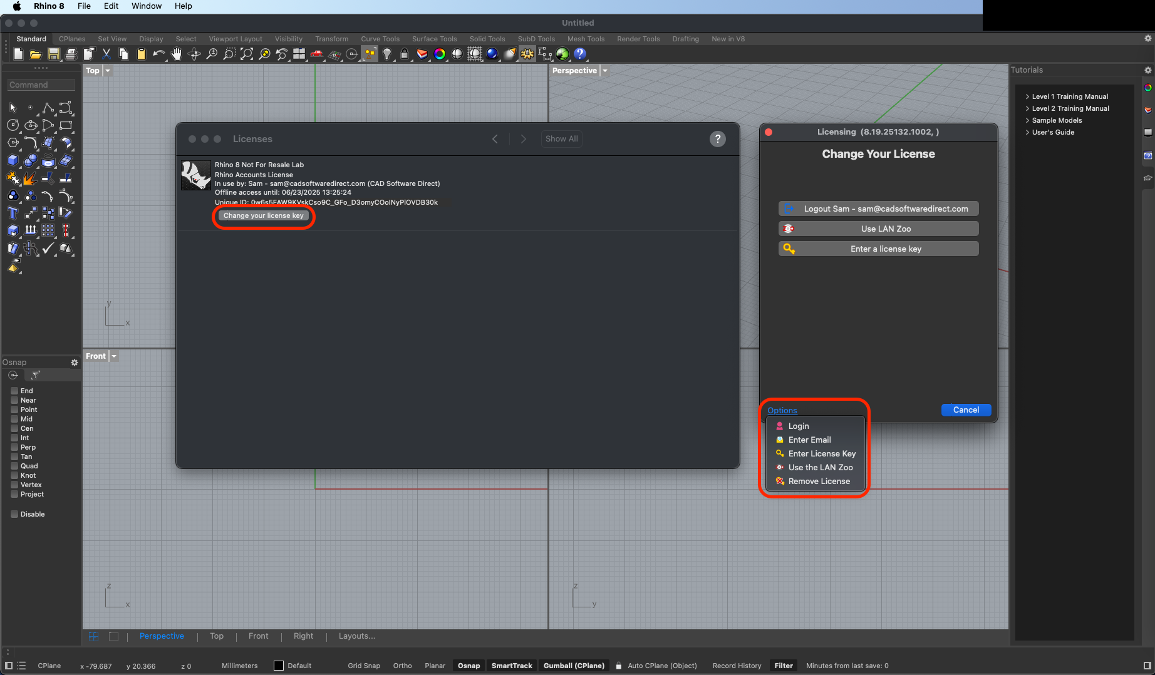
Task: Choose Remove License from Options menu
Action: (x=816, y=481)
